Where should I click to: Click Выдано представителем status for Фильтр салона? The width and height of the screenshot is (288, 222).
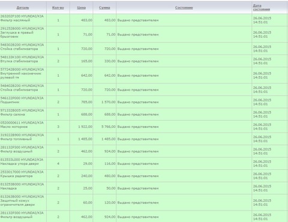point(138,115)
